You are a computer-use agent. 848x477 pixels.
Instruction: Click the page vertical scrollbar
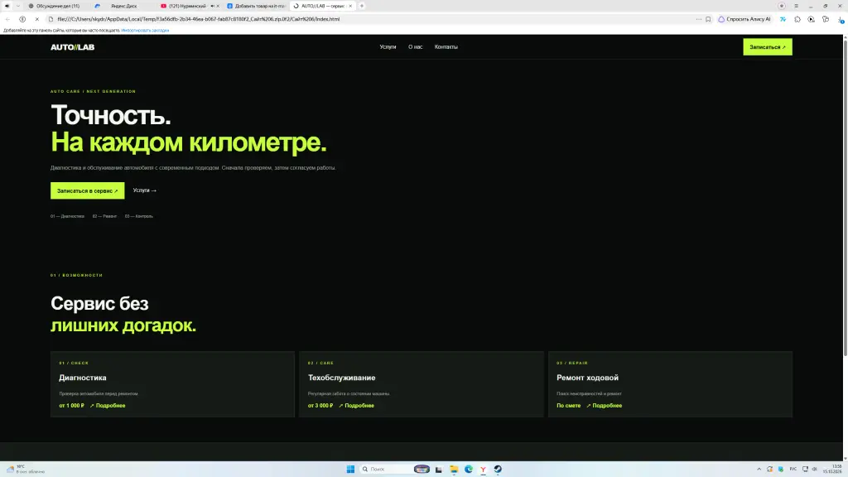(846, 197)
